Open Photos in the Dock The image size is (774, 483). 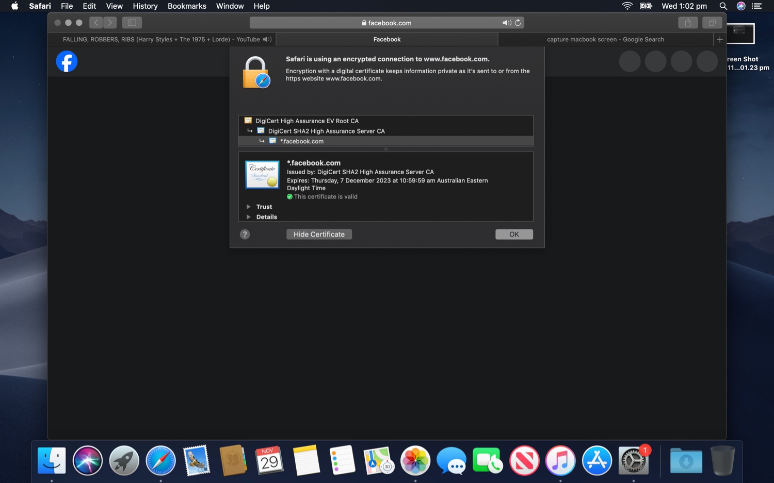point(415,460)
